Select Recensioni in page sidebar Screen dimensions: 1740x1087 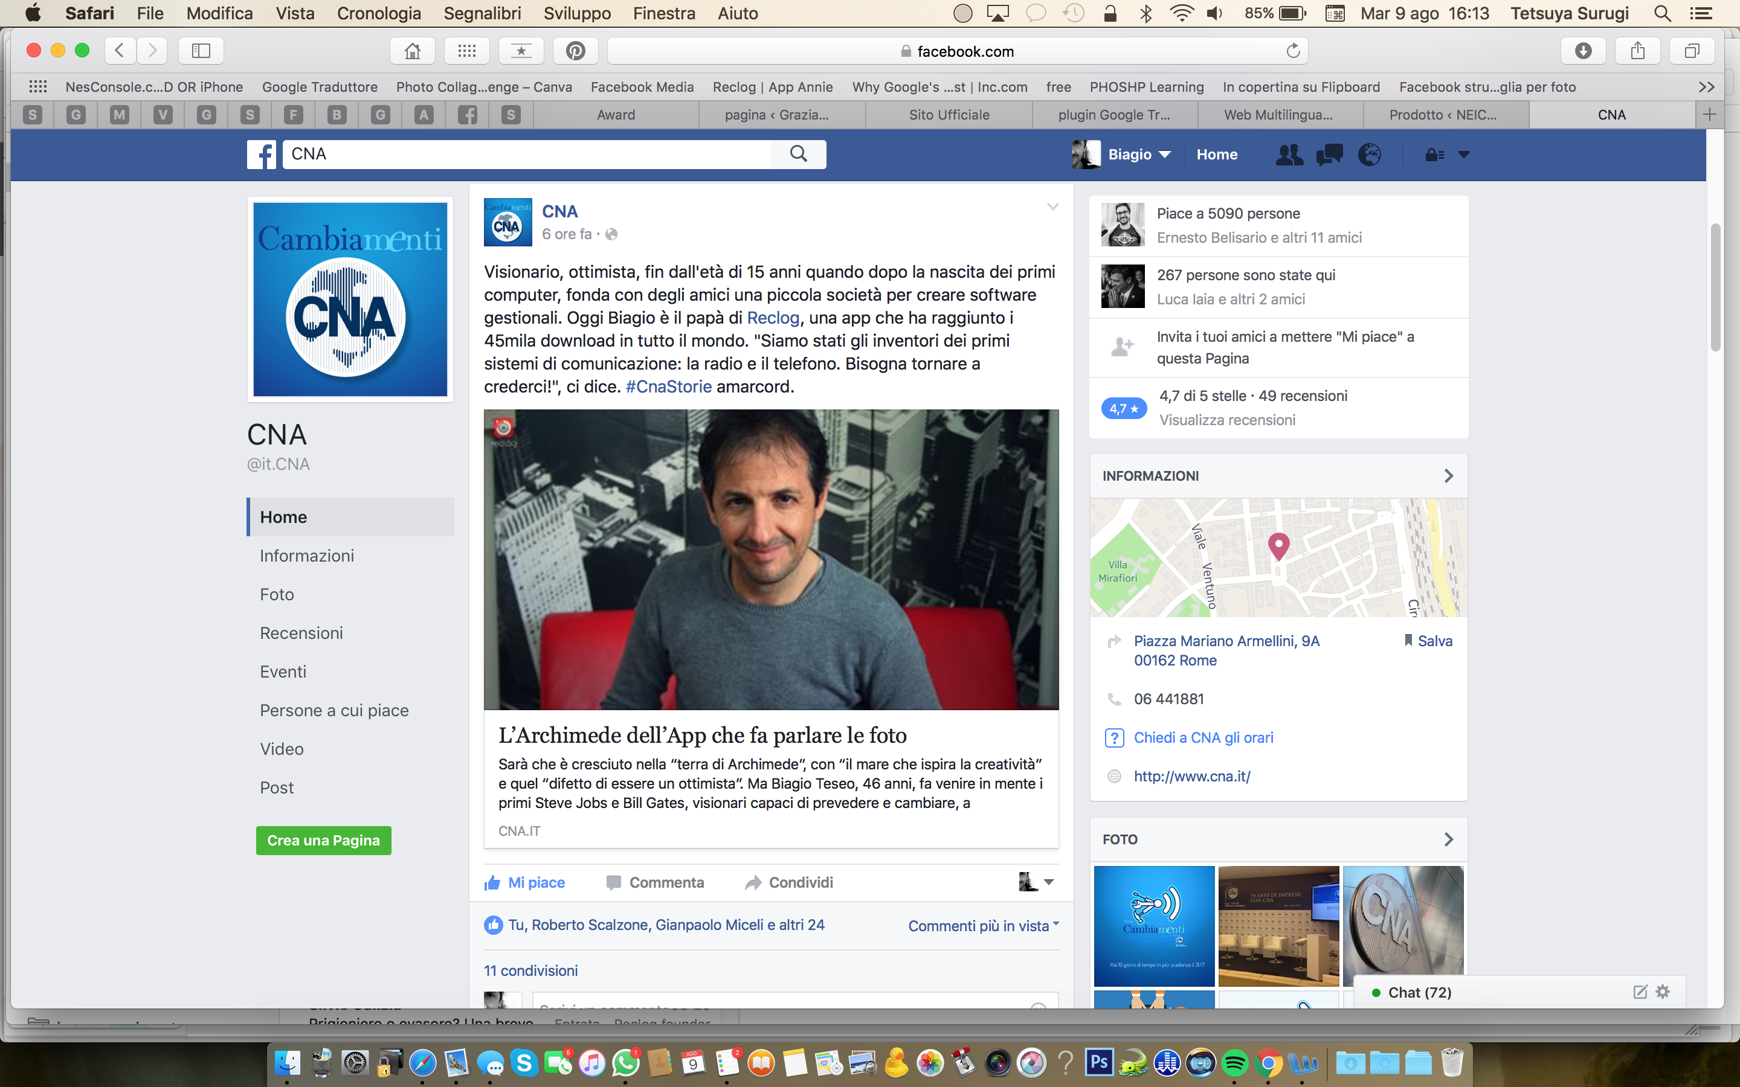tap(301, 633)
